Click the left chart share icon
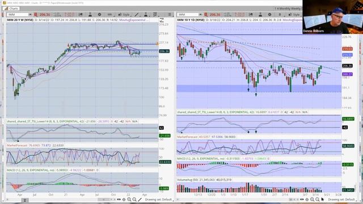 (81, 15)
